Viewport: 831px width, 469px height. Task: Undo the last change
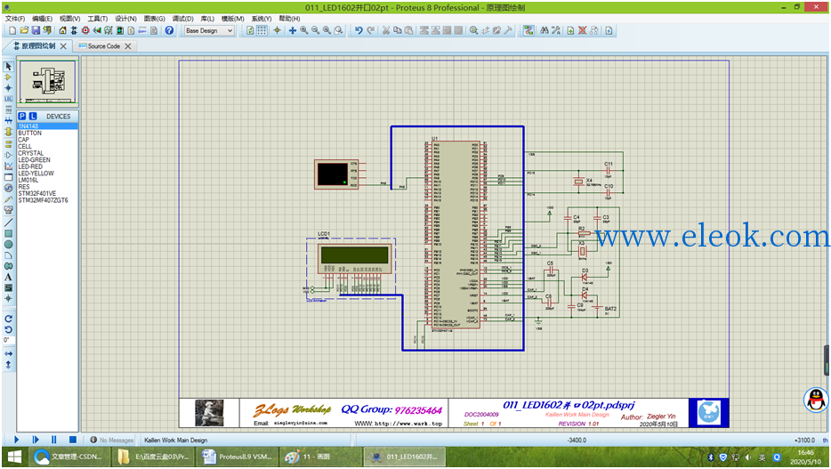359,31
